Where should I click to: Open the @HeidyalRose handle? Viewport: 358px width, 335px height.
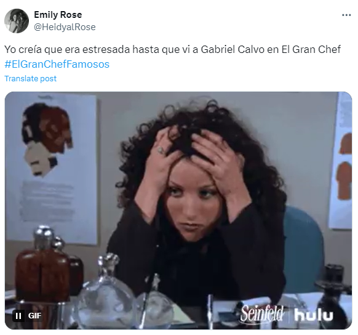point(65,27)
